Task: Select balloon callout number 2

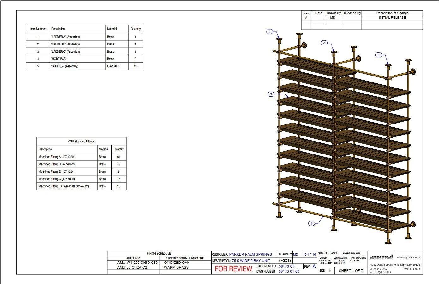Action: point(324,43)
